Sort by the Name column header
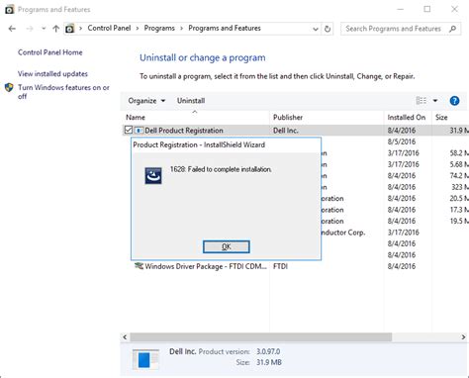Screen dimensions: 469x378 coord(136,118)
